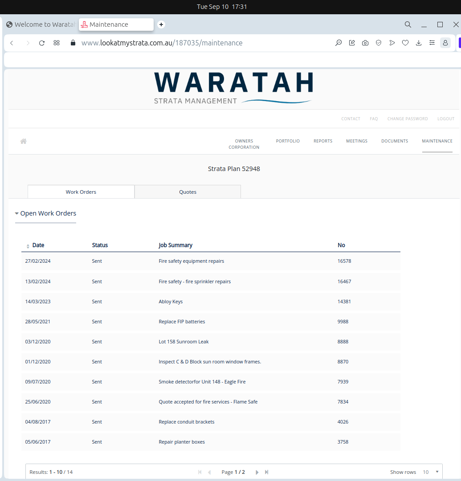
Task: Select the Quote accepted for fire services row
Action: click(211, 402)
